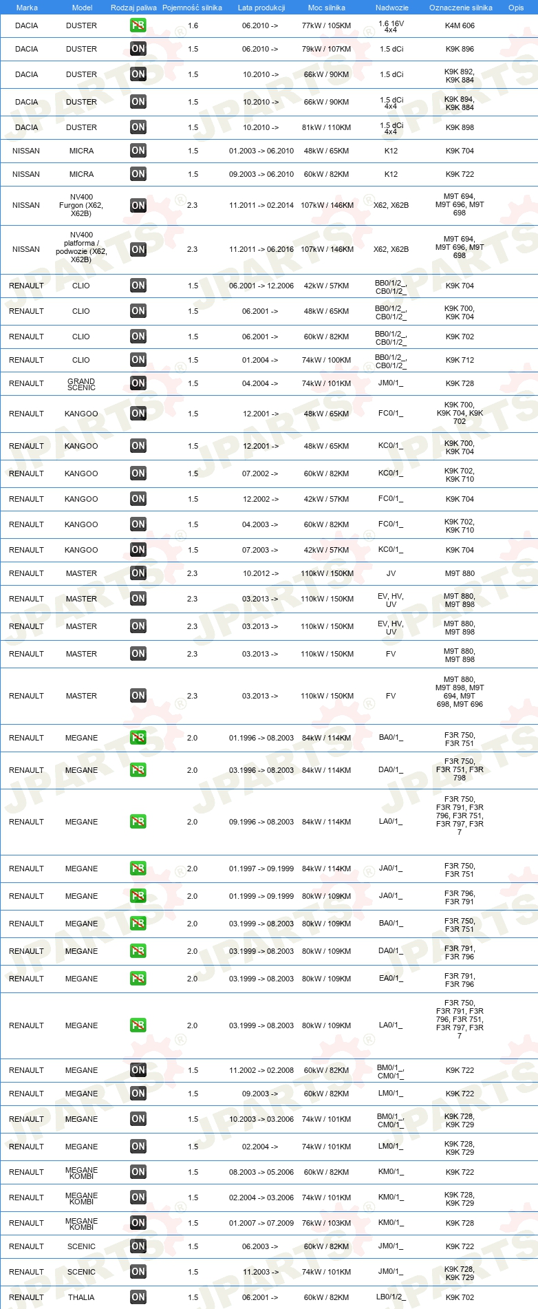Click the Oznaczenie silnika column header
The image size is (538, 1309).
(461, 8)
